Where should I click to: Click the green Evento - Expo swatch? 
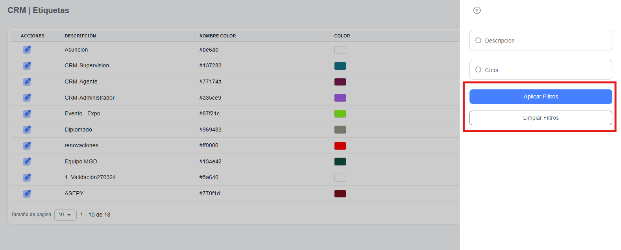[340, 114]
